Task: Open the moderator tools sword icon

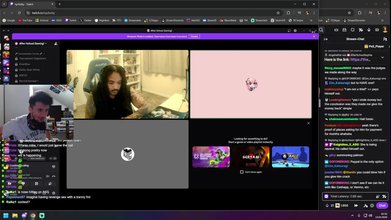Action: pyautogui.click(x=366, y=206)
